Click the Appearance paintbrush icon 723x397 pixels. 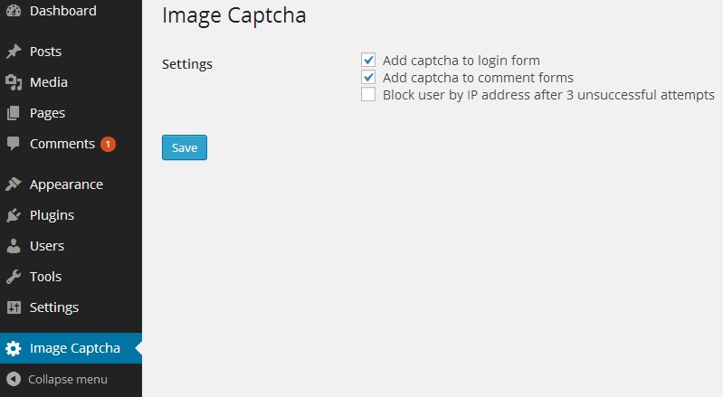14,184
